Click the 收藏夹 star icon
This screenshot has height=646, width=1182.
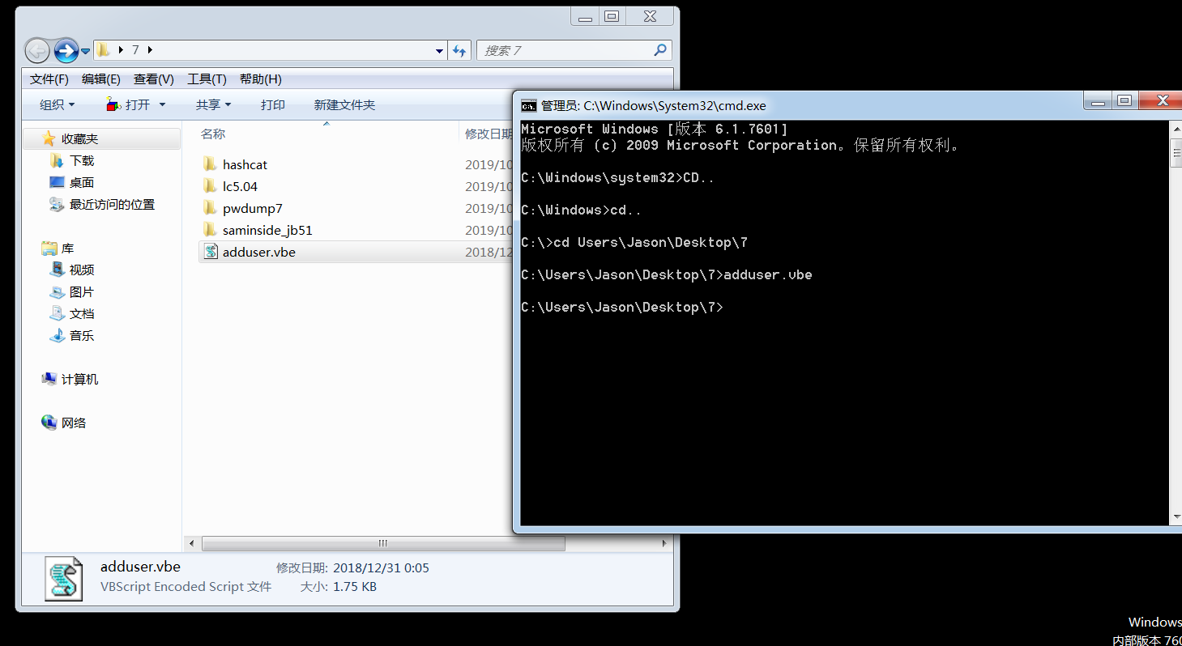click(x=49, y=139)
